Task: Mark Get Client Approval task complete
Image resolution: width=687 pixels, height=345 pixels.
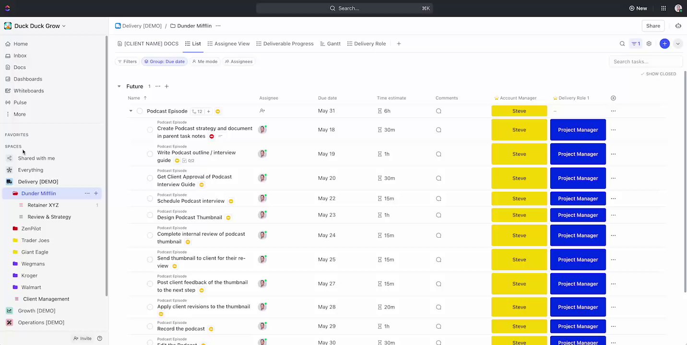Action: pyautogui.click(x=150, y=178)
